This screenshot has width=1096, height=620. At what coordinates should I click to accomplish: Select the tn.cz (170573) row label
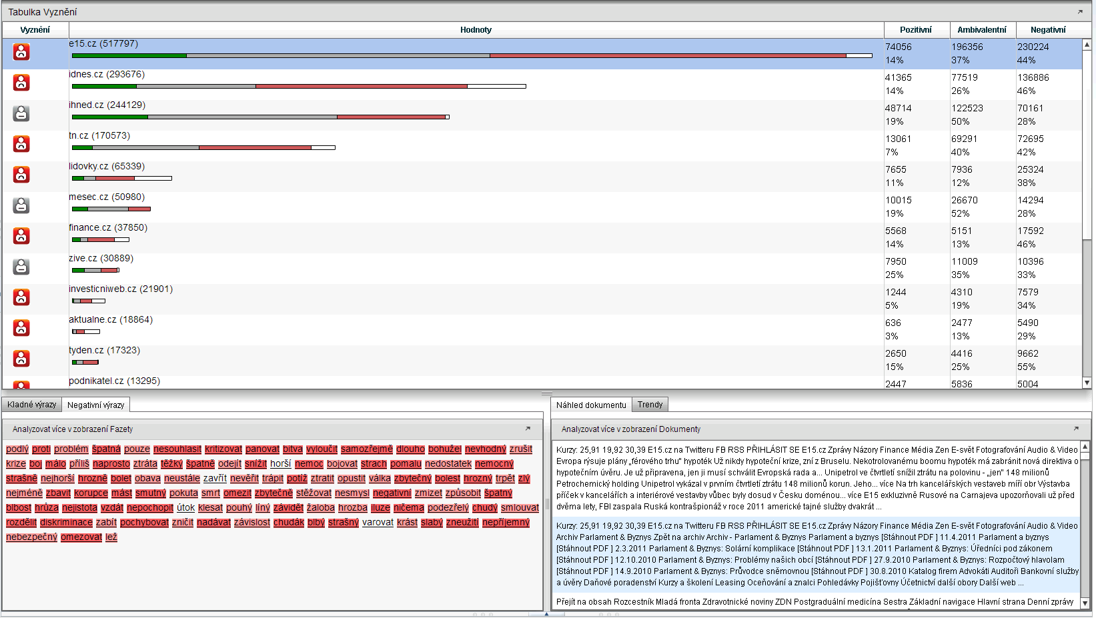pyautogui.click(x=99, y=136)
